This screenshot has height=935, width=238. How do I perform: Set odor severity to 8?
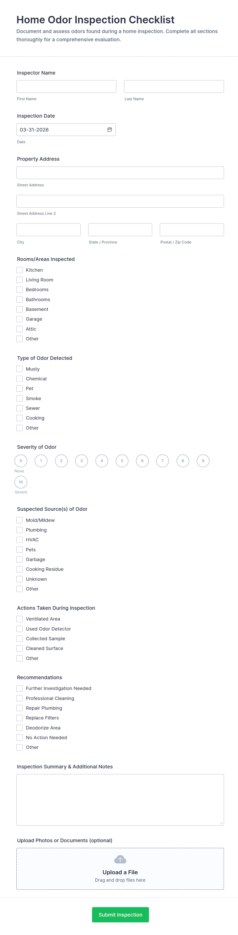tap(183, 461)
